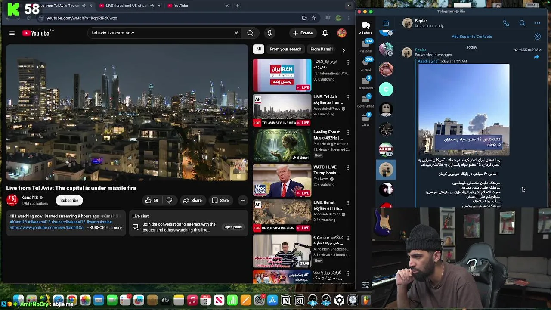Viewport: 551px width, 310px height.
Task: Open FL Studio from the Dock
Action: coord(366,300)
